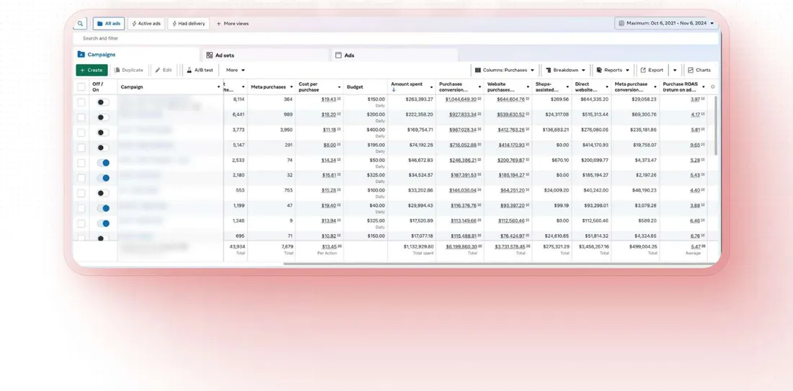Open Campaign column header dropdown arrow
The image size is (793, 391).
(x=218, y=87)
